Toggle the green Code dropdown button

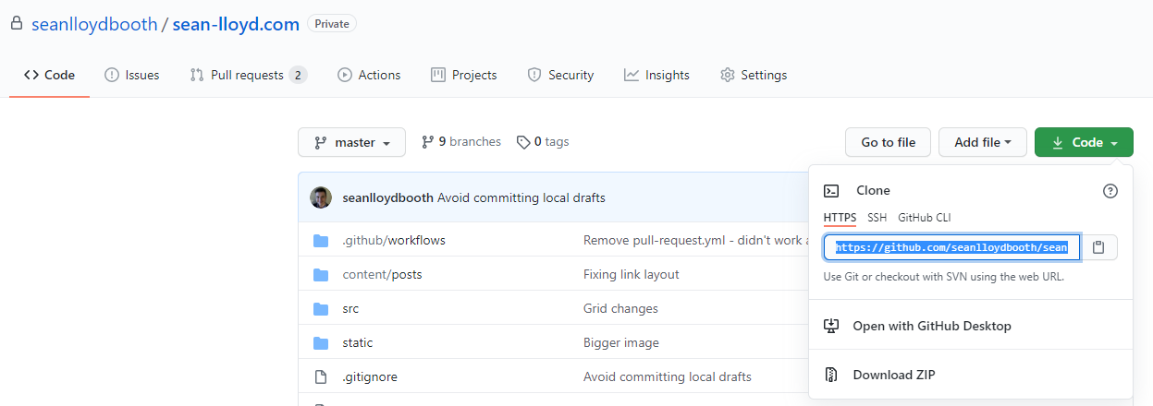click(1084, 142)
